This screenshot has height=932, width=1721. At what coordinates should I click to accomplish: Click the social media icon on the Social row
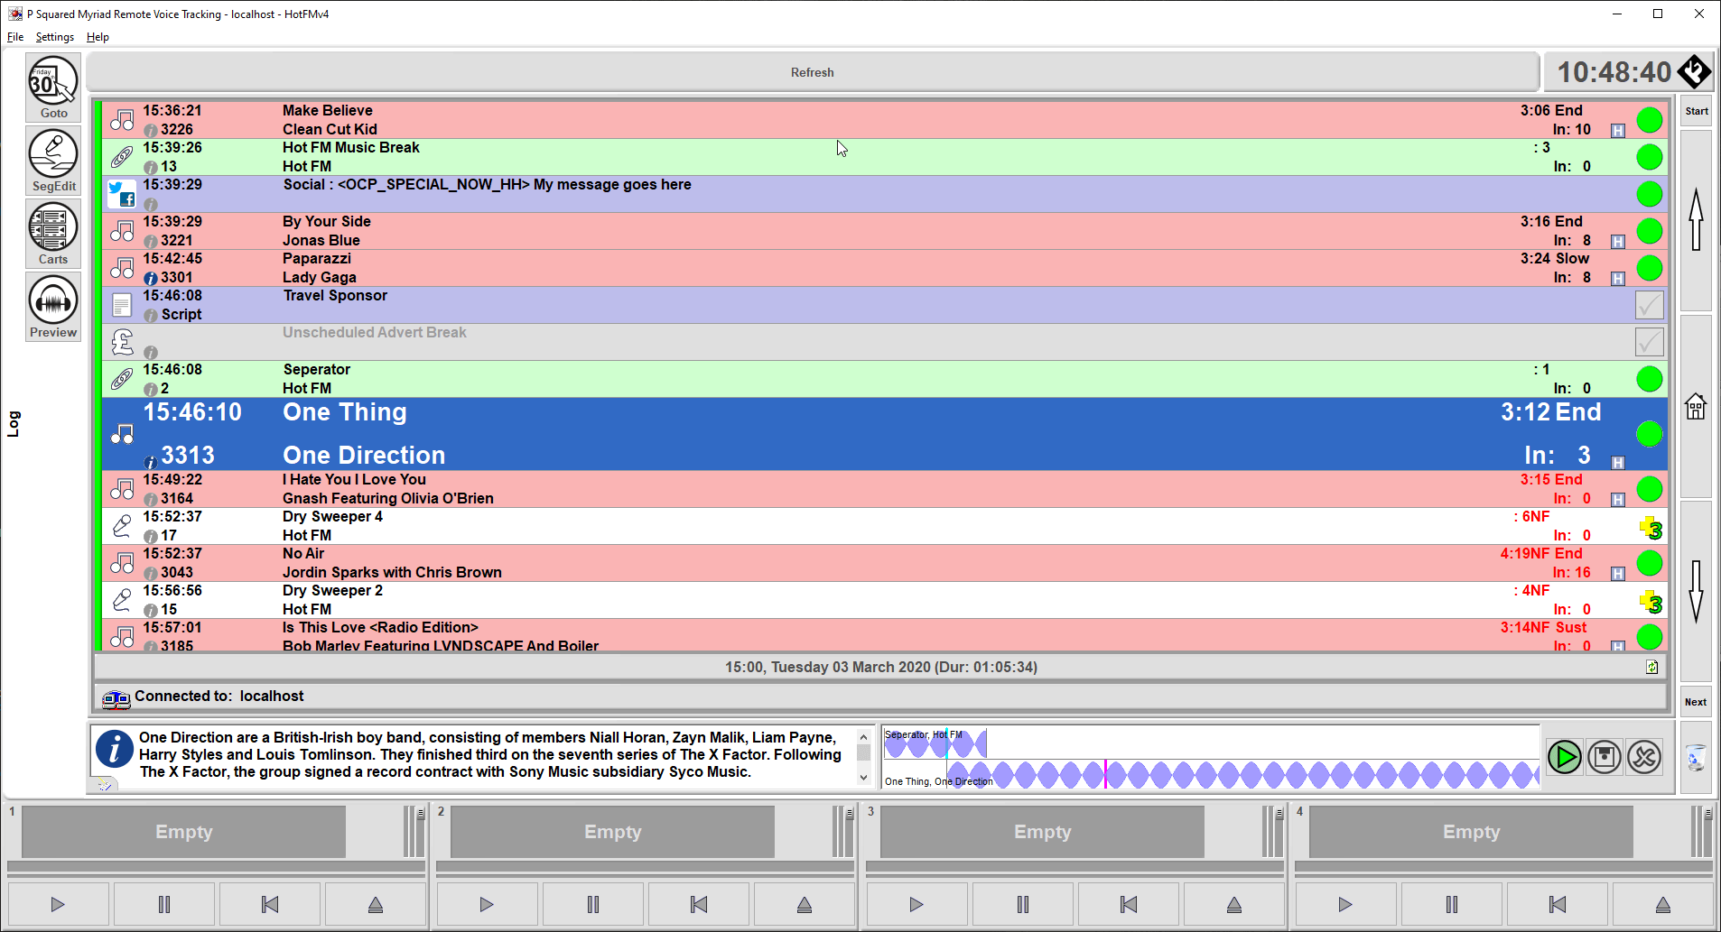(121, 193)
